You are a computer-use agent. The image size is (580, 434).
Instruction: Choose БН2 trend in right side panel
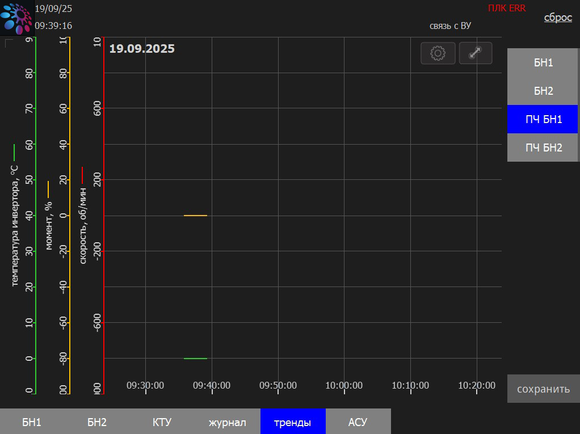click(x=543, y=91)
